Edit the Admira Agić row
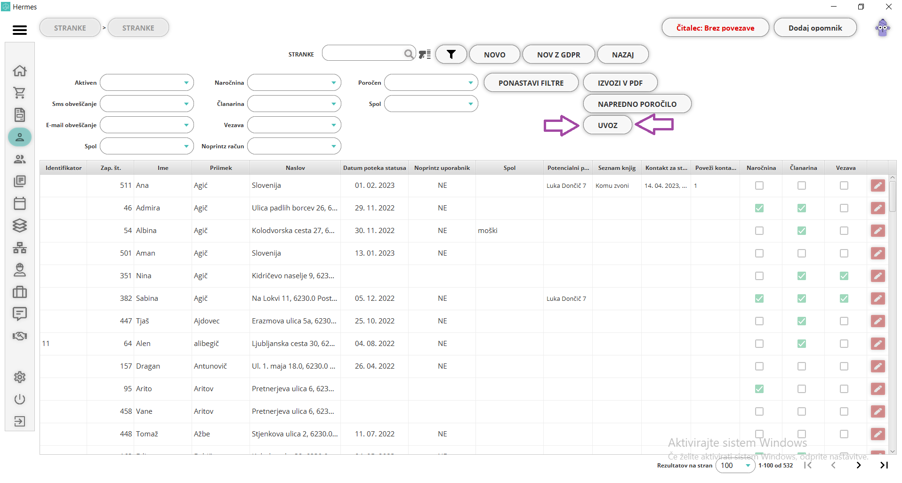The width and height of the screenshot is (902, 483). pos(878,208)
